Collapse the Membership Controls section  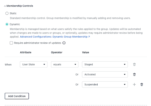pos(5,6)
